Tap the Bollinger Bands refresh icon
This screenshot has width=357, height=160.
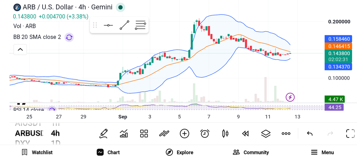point(69,37)
